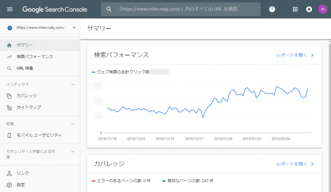
Task: Click the ウェブ検索の合計クリック数 legend
Action: point(121,72)
